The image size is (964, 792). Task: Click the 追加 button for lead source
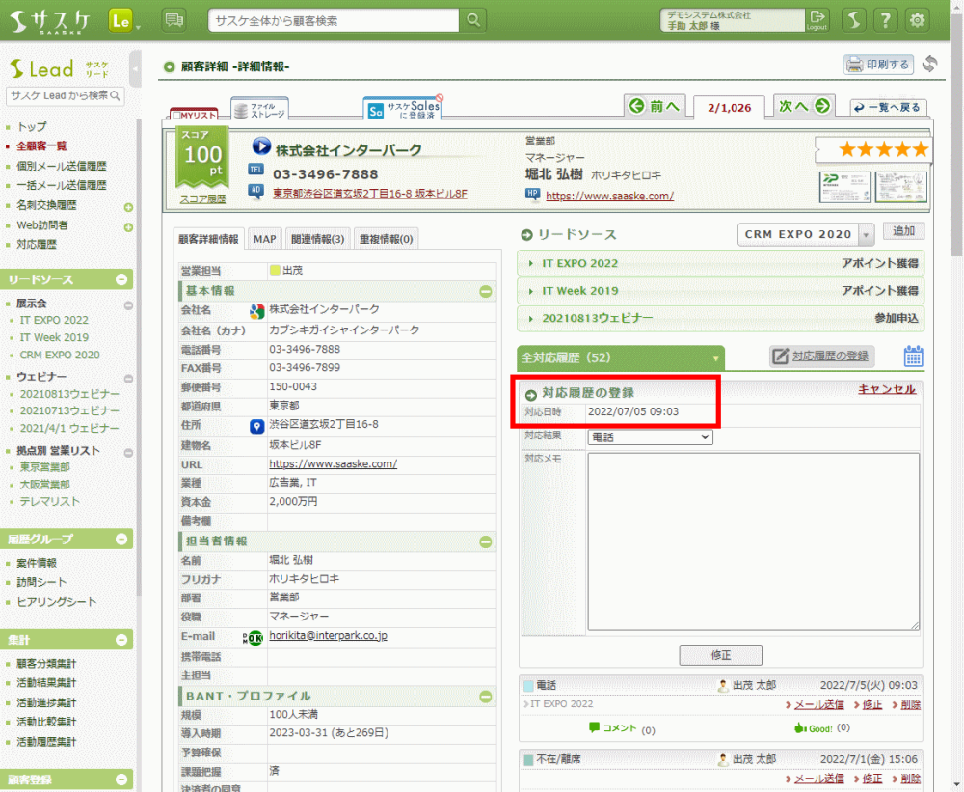[x=903, y=231]
